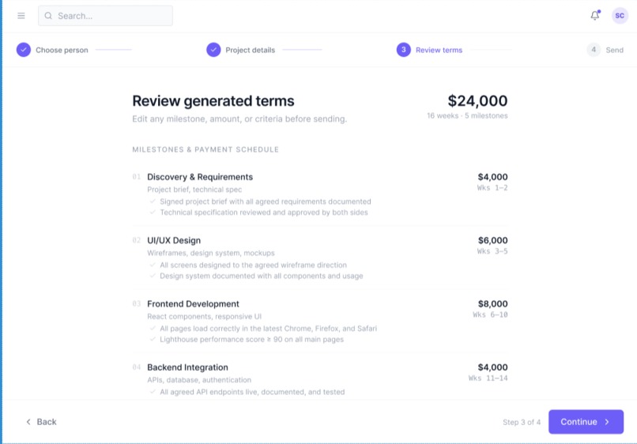Click the 'Step 3 of 4' indicator

(522, 422)
